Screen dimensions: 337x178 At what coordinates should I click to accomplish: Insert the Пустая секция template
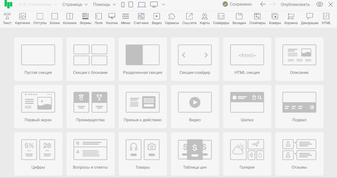[38, 59]
